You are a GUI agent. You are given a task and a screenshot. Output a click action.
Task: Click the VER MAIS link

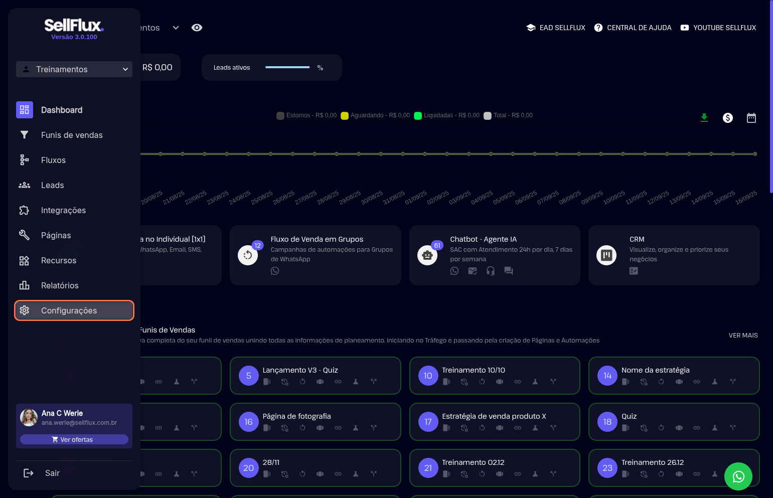[743, 336]
